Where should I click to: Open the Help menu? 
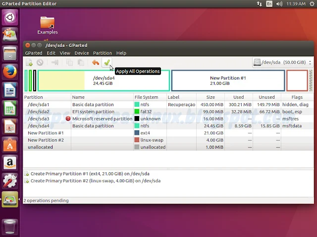tap(121, 53)
